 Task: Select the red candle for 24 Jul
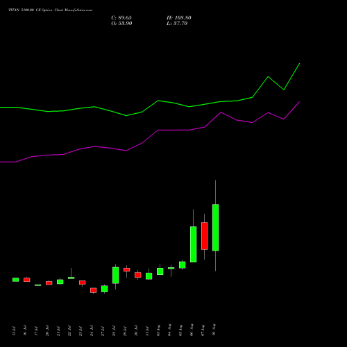coord(94,290)
